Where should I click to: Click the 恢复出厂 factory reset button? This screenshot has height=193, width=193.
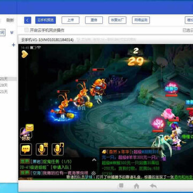click(x=117, y=20)
